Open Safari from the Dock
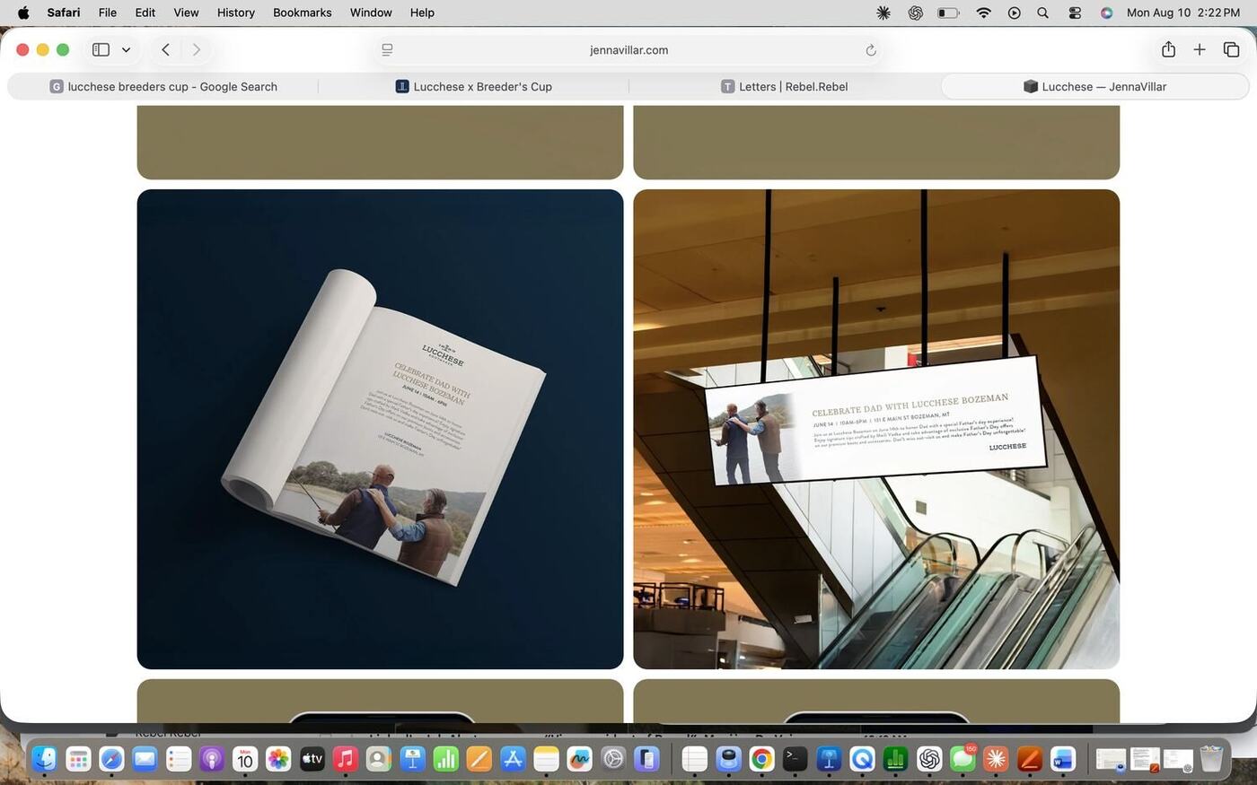This screenshot has width=1257, height=785. tap(111, 760)
